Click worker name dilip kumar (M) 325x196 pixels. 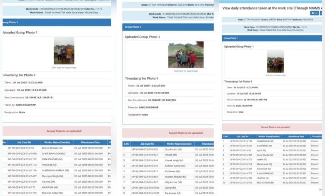tap(173, 182)
